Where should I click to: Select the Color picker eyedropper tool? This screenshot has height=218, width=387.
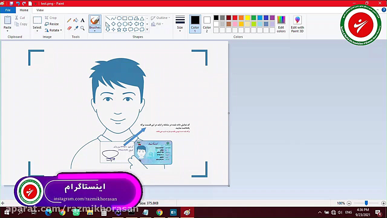(76, 28)
